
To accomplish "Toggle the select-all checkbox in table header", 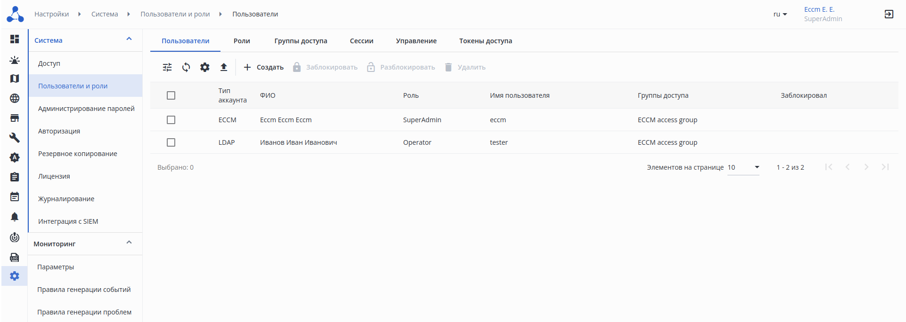I will coord(171,95).
